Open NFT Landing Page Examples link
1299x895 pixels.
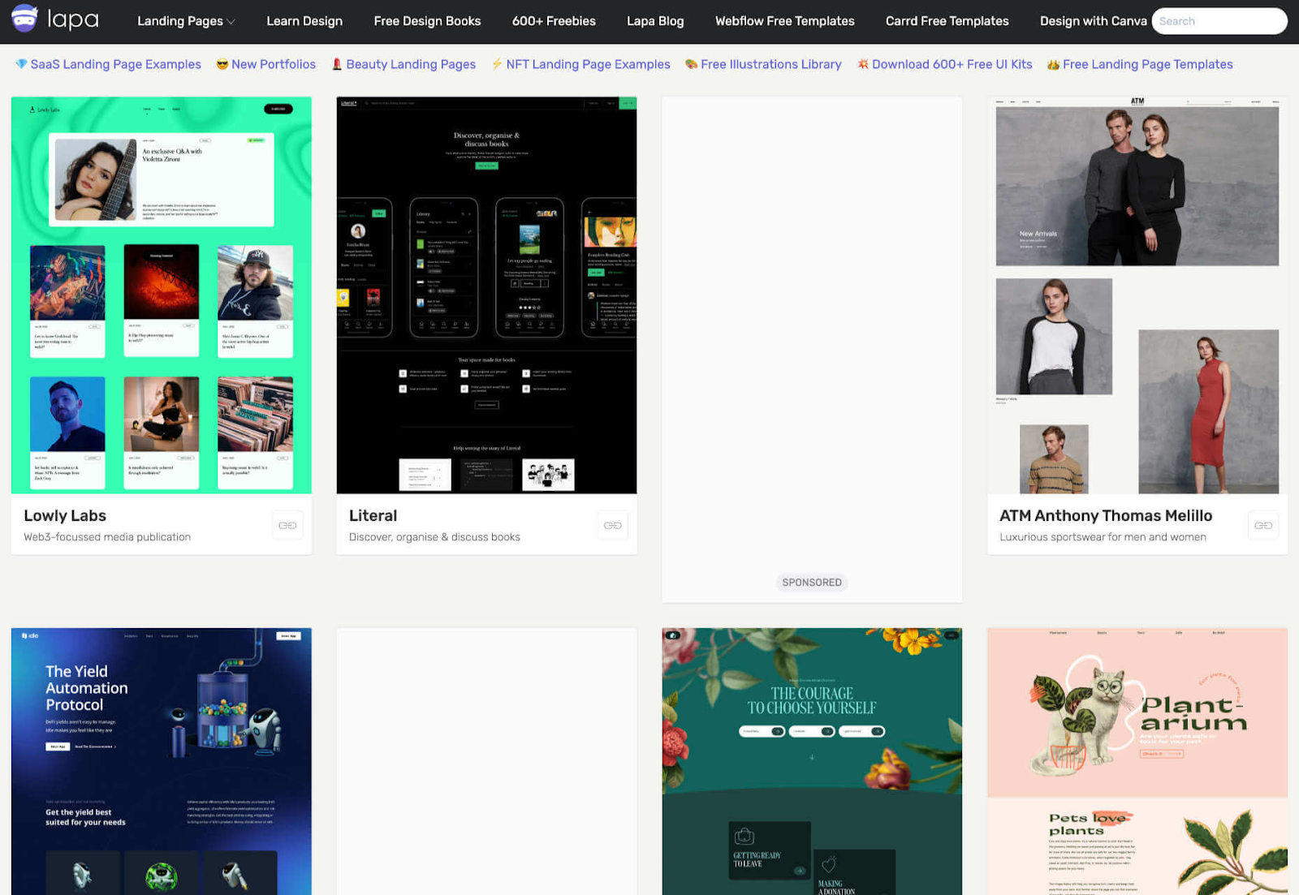pos(588,64)
